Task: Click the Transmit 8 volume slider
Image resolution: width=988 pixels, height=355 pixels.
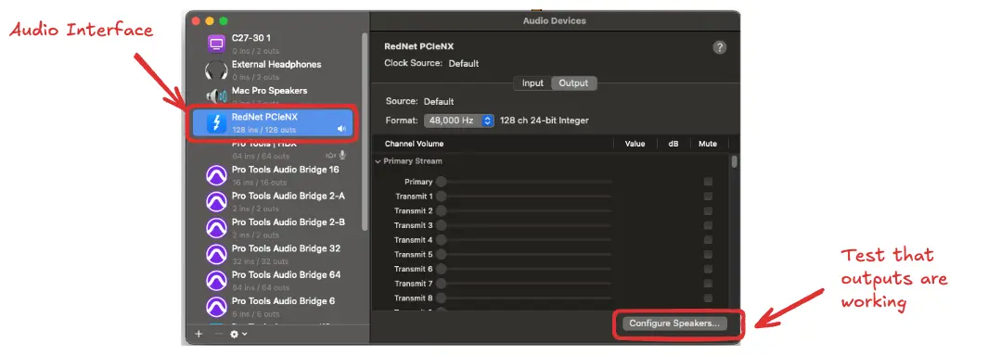Action: (x=523, y=298)
